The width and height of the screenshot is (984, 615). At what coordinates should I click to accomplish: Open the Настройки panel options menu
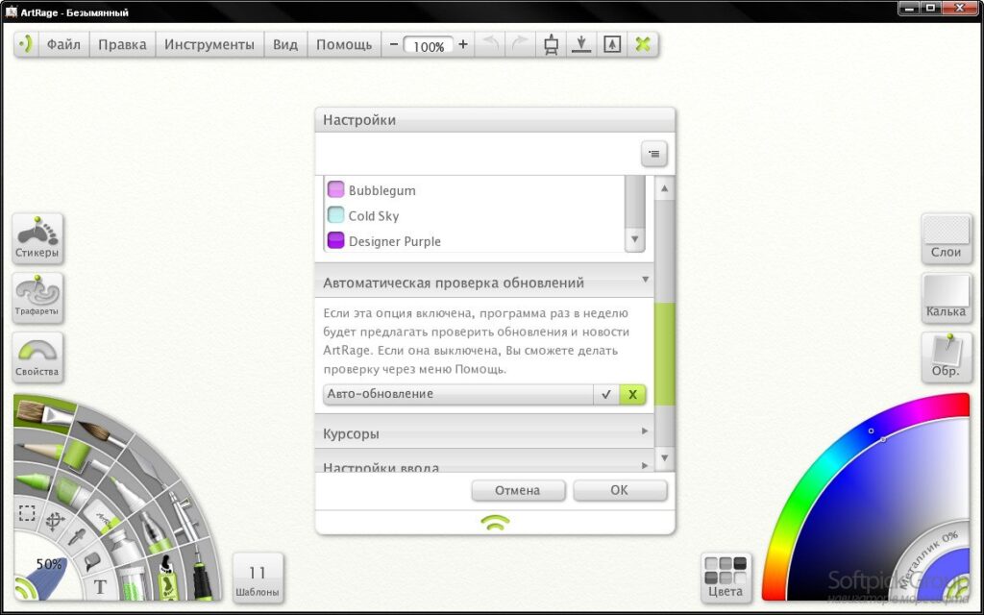click(653, 154)
